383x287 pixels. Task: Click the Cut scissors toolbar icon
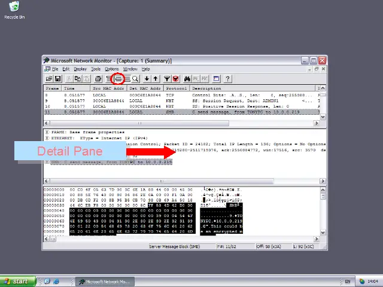click(x=69, y=78)
